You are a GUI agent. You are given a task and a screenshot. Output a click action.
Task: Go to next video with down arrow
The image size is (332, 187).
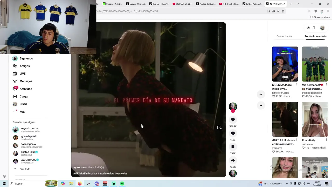[x=261, y=105]
